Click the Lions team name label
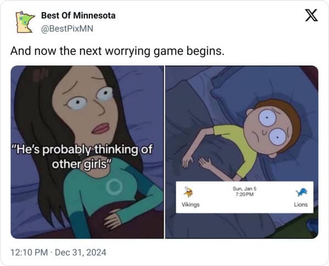Viewport: 329px width, 266px height. pos(300,204)
